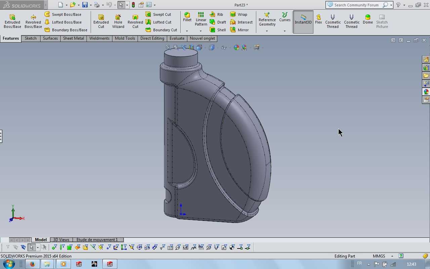This screenshot has width=430, height=269.
Task: Open the Weldments tab
Action: coord(99,38)
